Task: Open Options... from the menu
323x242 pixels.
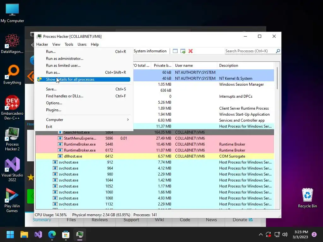Action: point(84,103)
